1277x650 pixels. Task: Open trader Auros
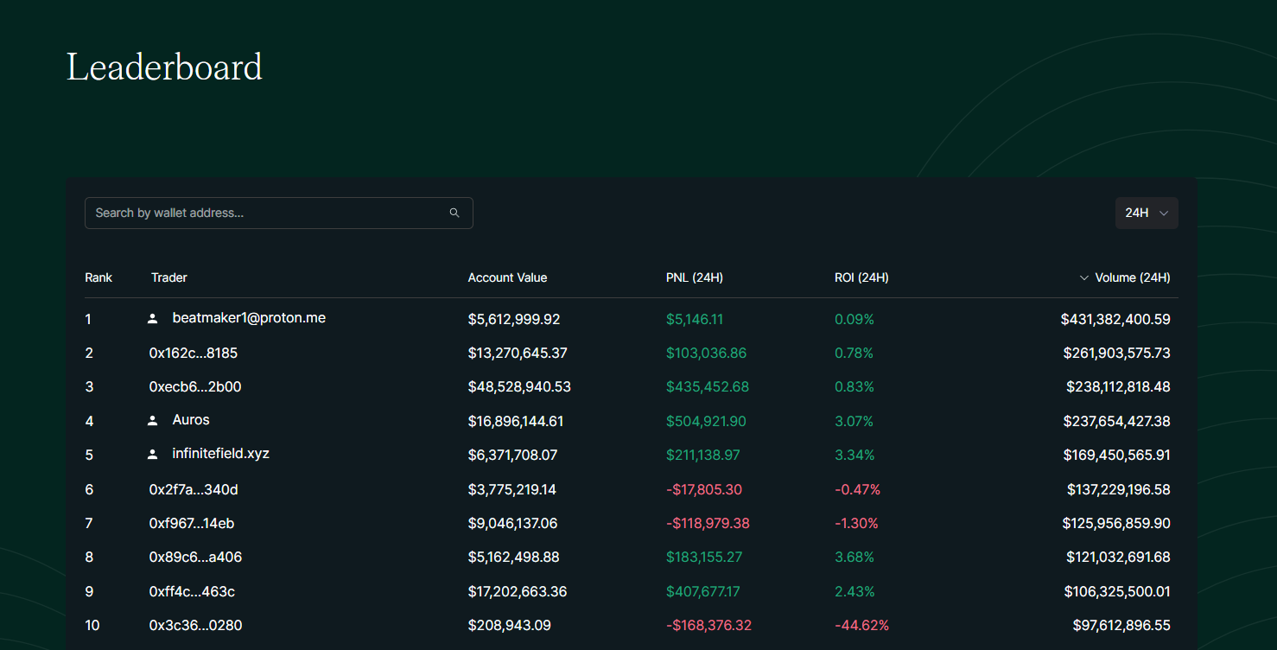[191, 420]
